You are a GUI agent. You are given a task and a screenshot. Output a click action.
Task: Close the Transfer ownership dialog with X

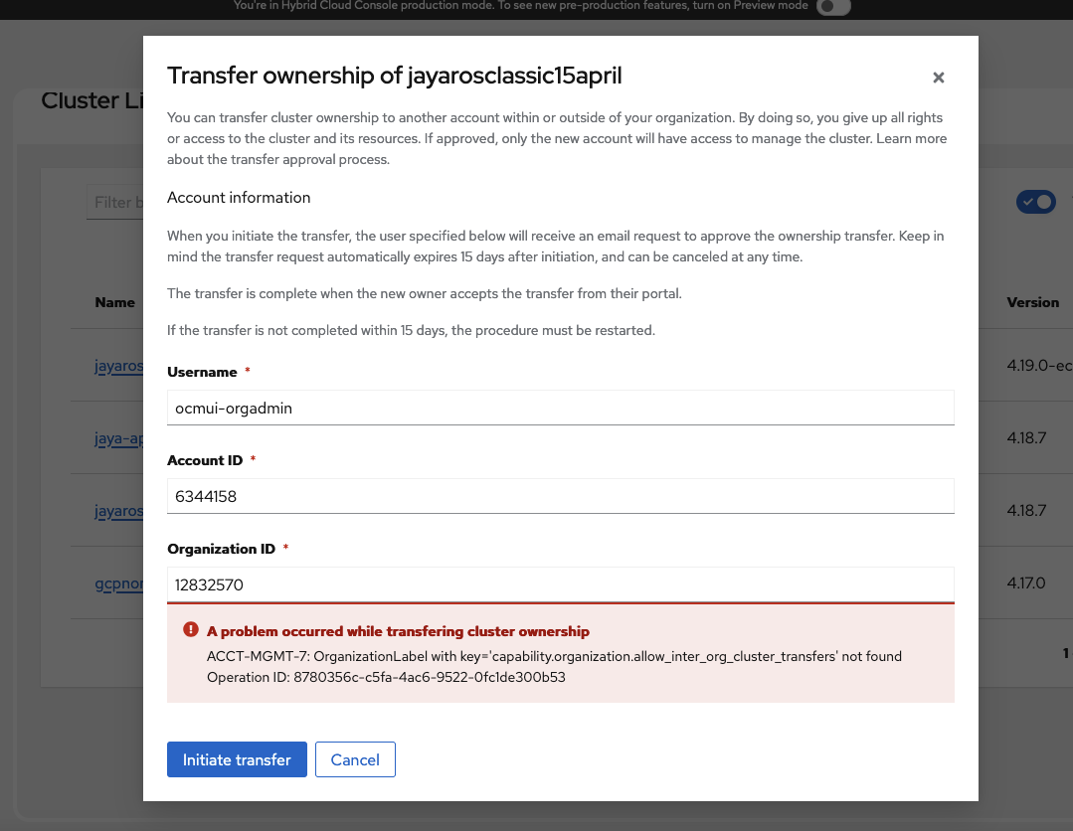(938, 78)
